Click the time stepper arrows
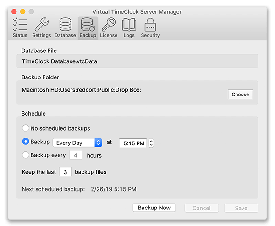The height and width of the screenshot is (226, 275). click(x=151, y=143)
